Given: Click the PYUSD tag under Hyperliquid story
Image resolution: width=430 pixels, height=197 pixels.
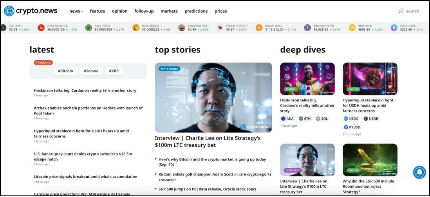Looking at the screenshot, I should pyautogui.click(x=352, y=127).
